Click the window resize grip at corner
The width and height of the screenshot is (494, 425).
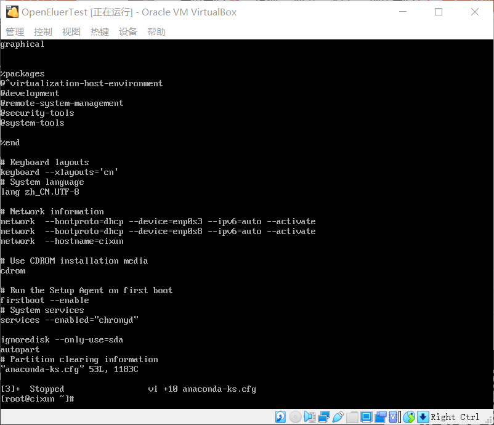[x=490, y=421]
